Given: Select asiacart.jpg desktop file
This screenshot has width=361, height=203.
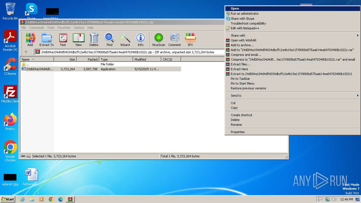Looking at the screenshot, I should pyautogui.click(x=10, y=179).
